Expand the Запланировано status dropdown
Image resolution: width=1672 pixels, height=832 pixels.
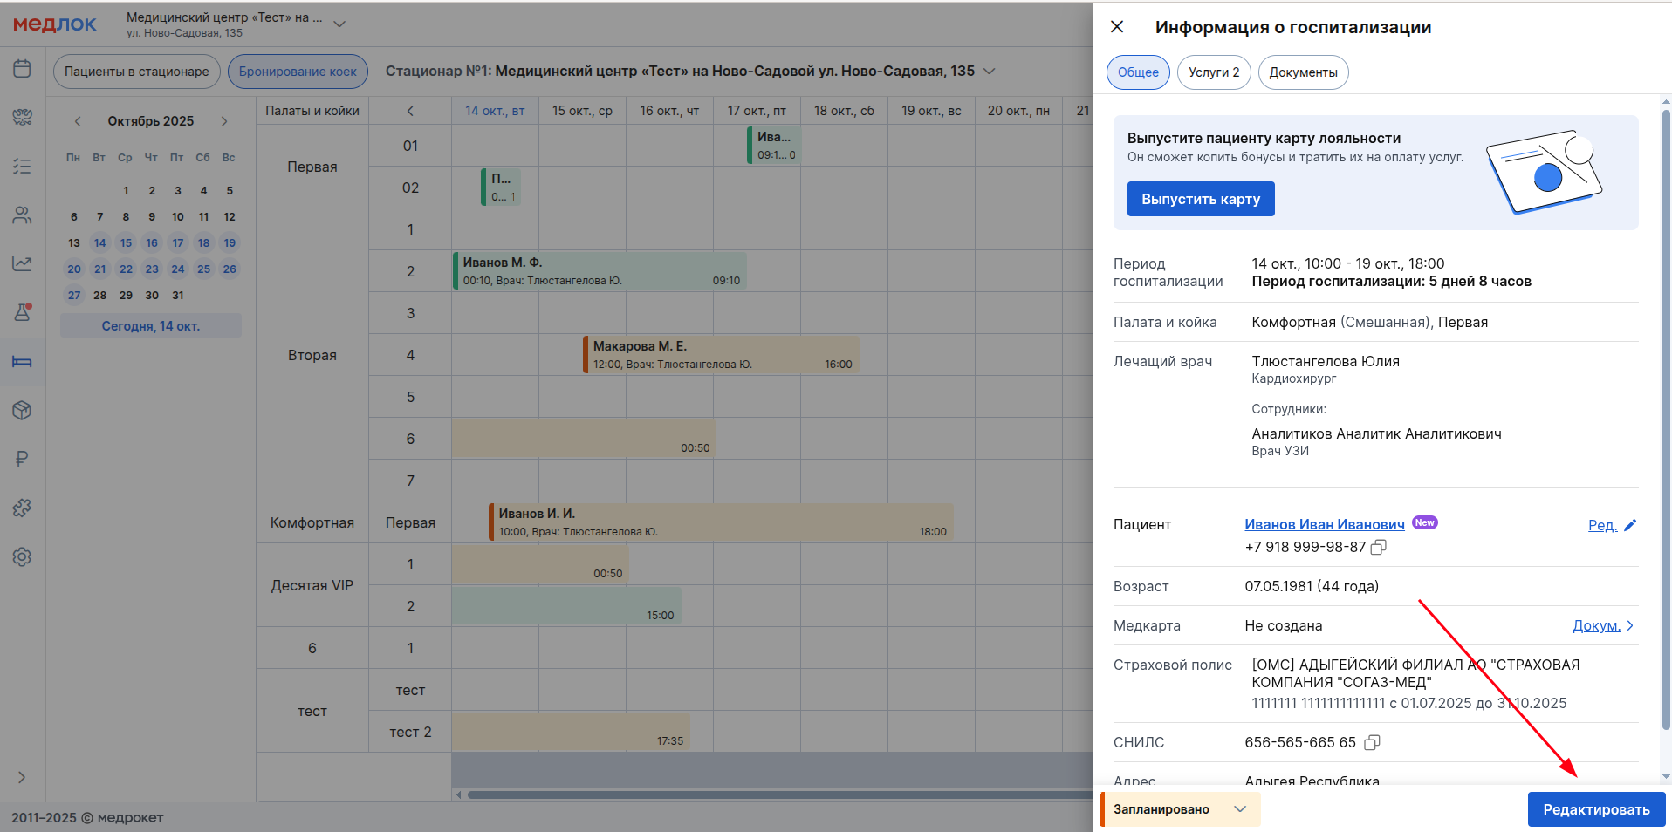(x=1239, y=809)
